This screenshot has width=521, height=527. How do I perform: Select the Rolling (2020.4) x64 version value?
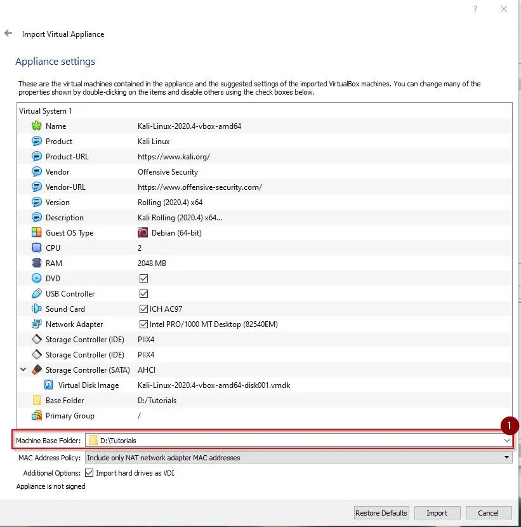170,203
